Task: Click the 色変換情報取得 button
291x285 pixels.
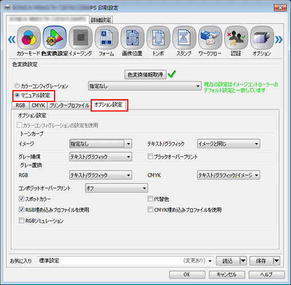Action: (145, 74)
